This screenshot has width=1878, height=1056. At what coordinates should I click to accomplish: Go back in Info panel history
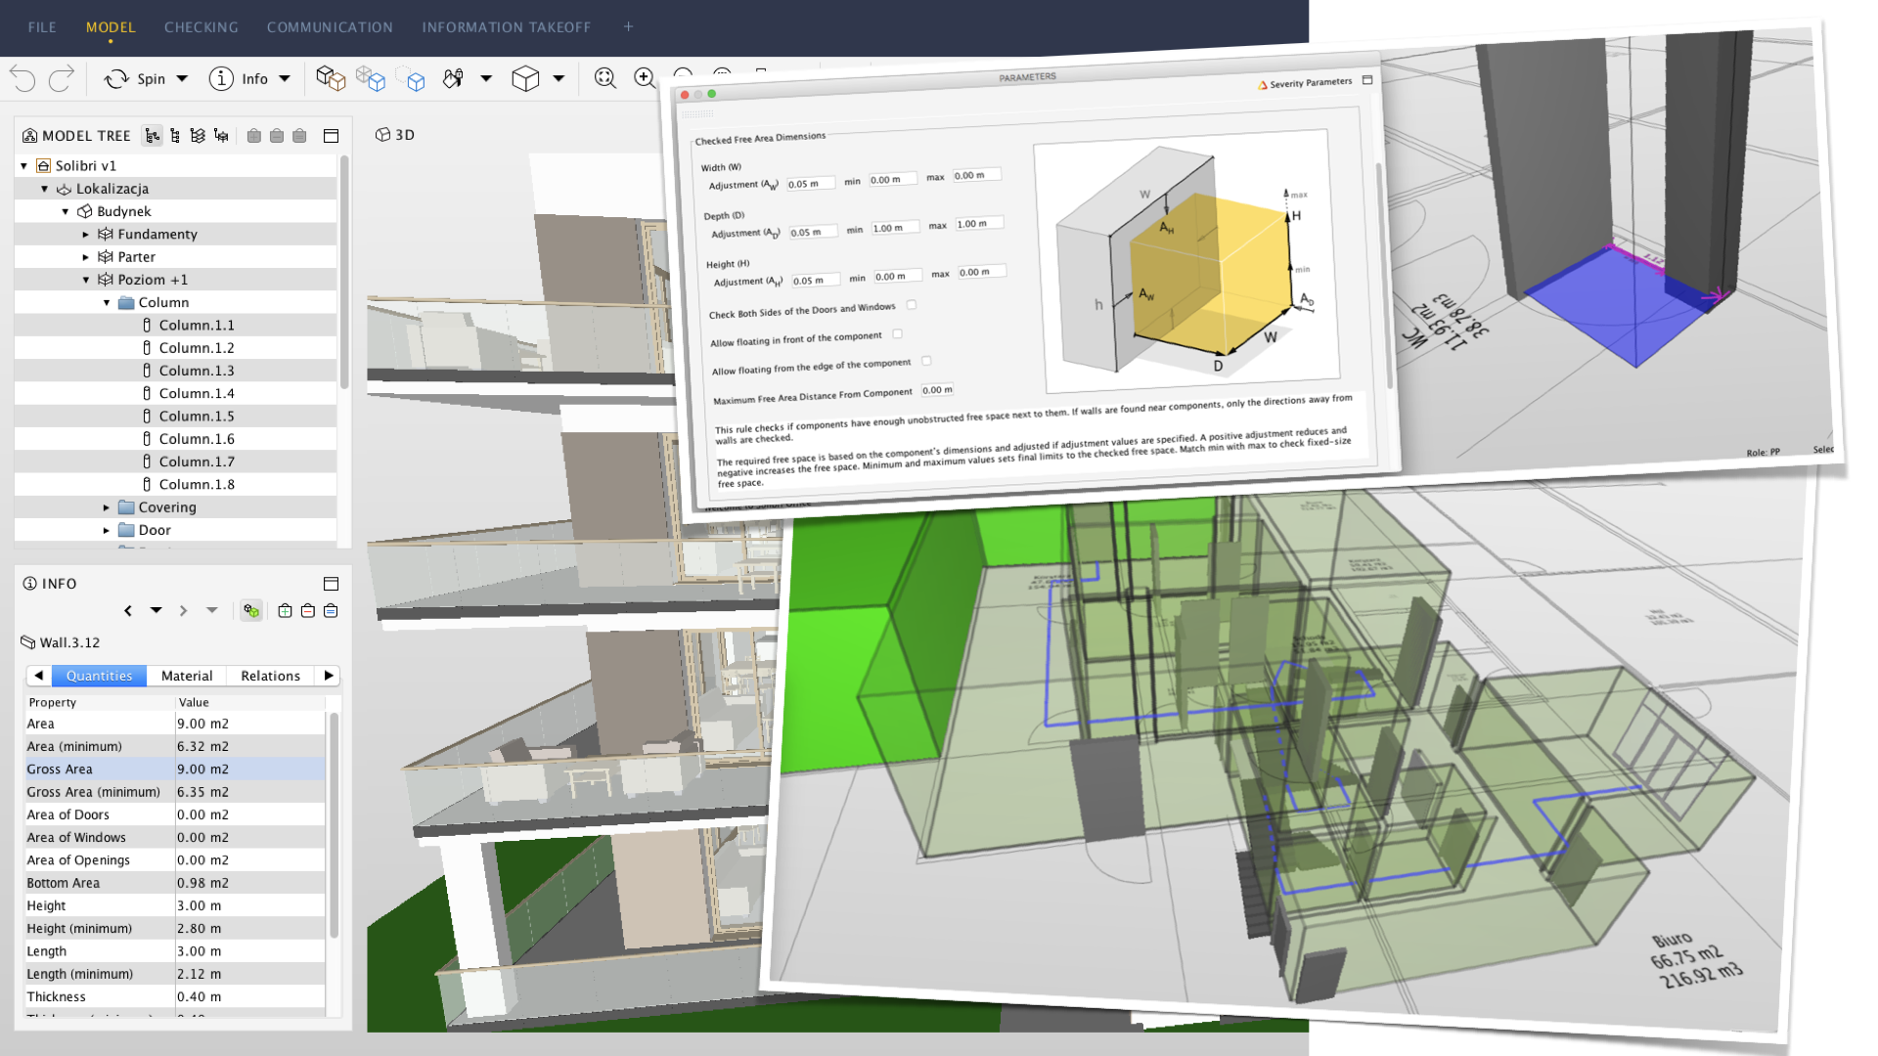(x=128, y=611)
